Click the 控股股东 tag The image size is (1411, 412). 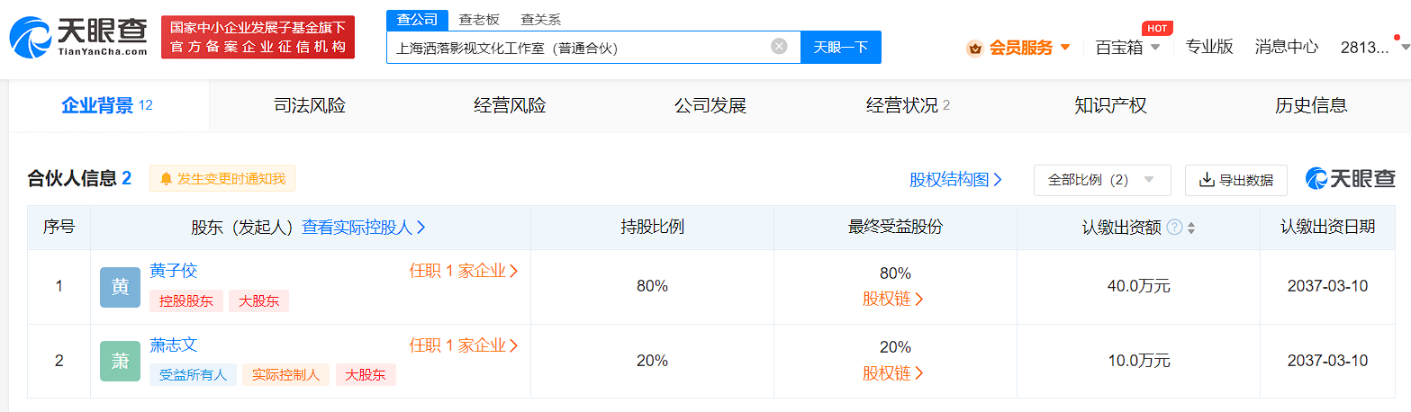click(186, 301)
